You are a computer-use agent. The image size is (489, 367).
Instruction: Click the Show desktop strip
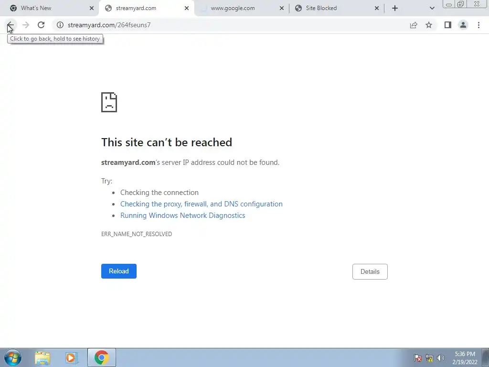pos(486,357)
